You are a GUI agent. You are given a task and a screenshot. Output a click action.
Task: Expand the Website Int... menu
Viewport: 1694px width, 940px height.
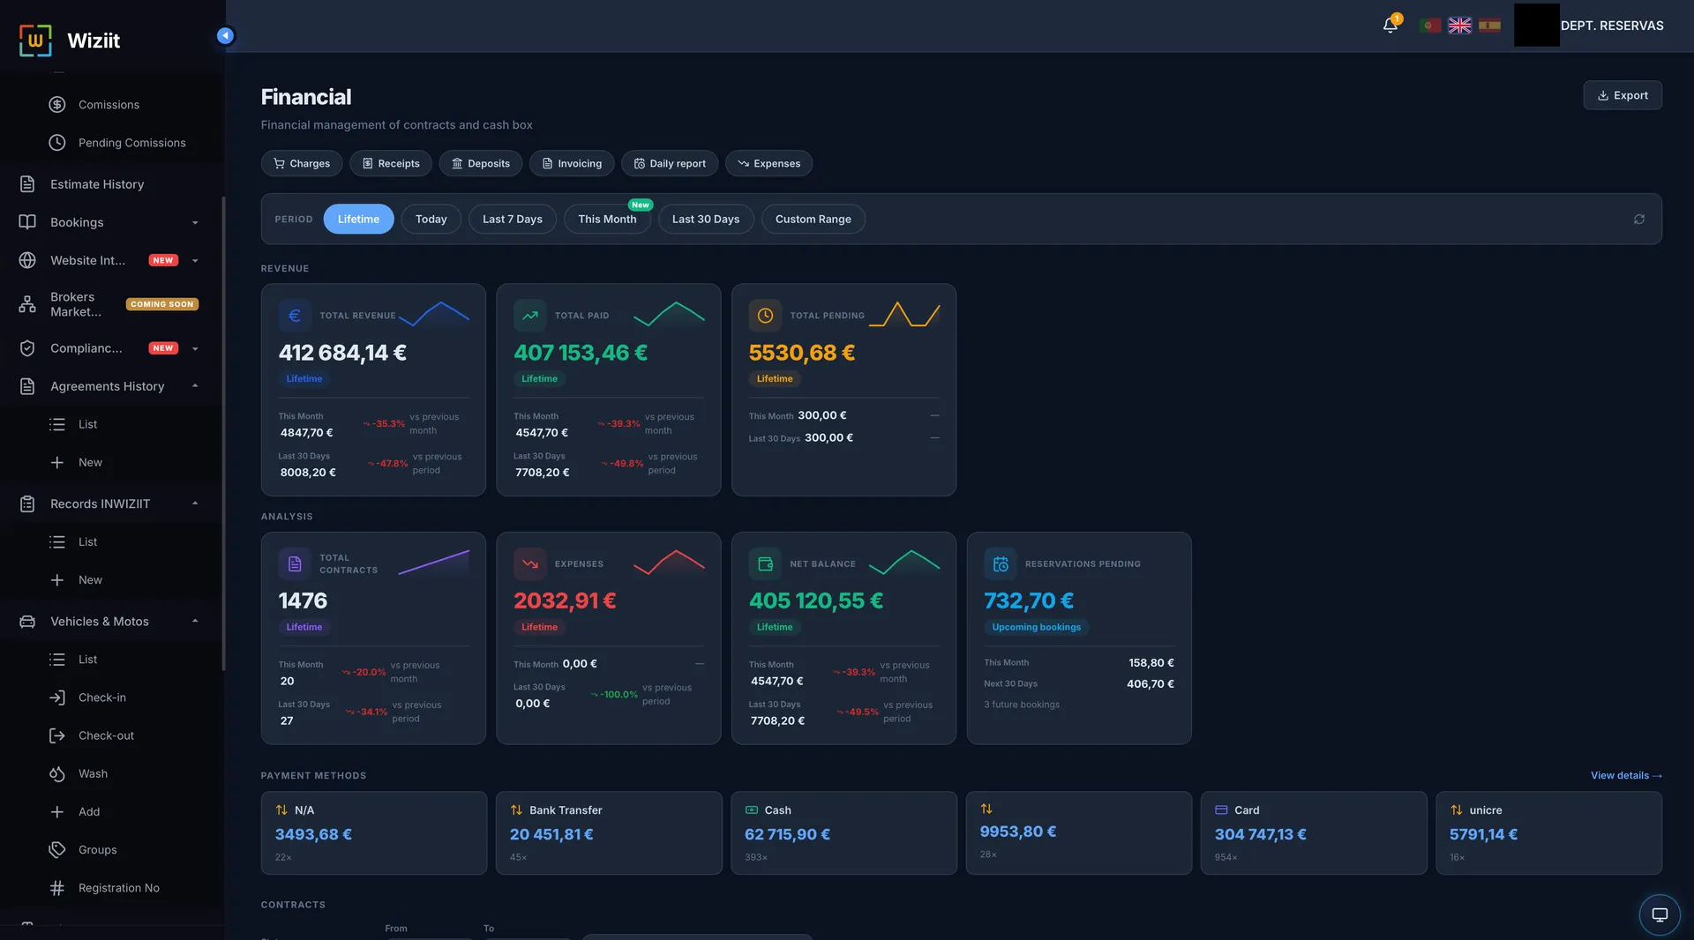pyautogui.click(x=109, y=260)
